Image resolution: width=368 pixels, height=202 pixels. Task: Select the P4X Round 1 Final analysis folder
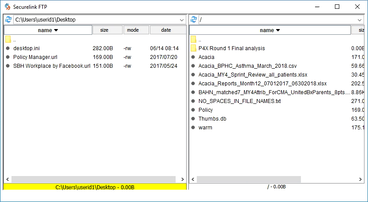point(231,48)
